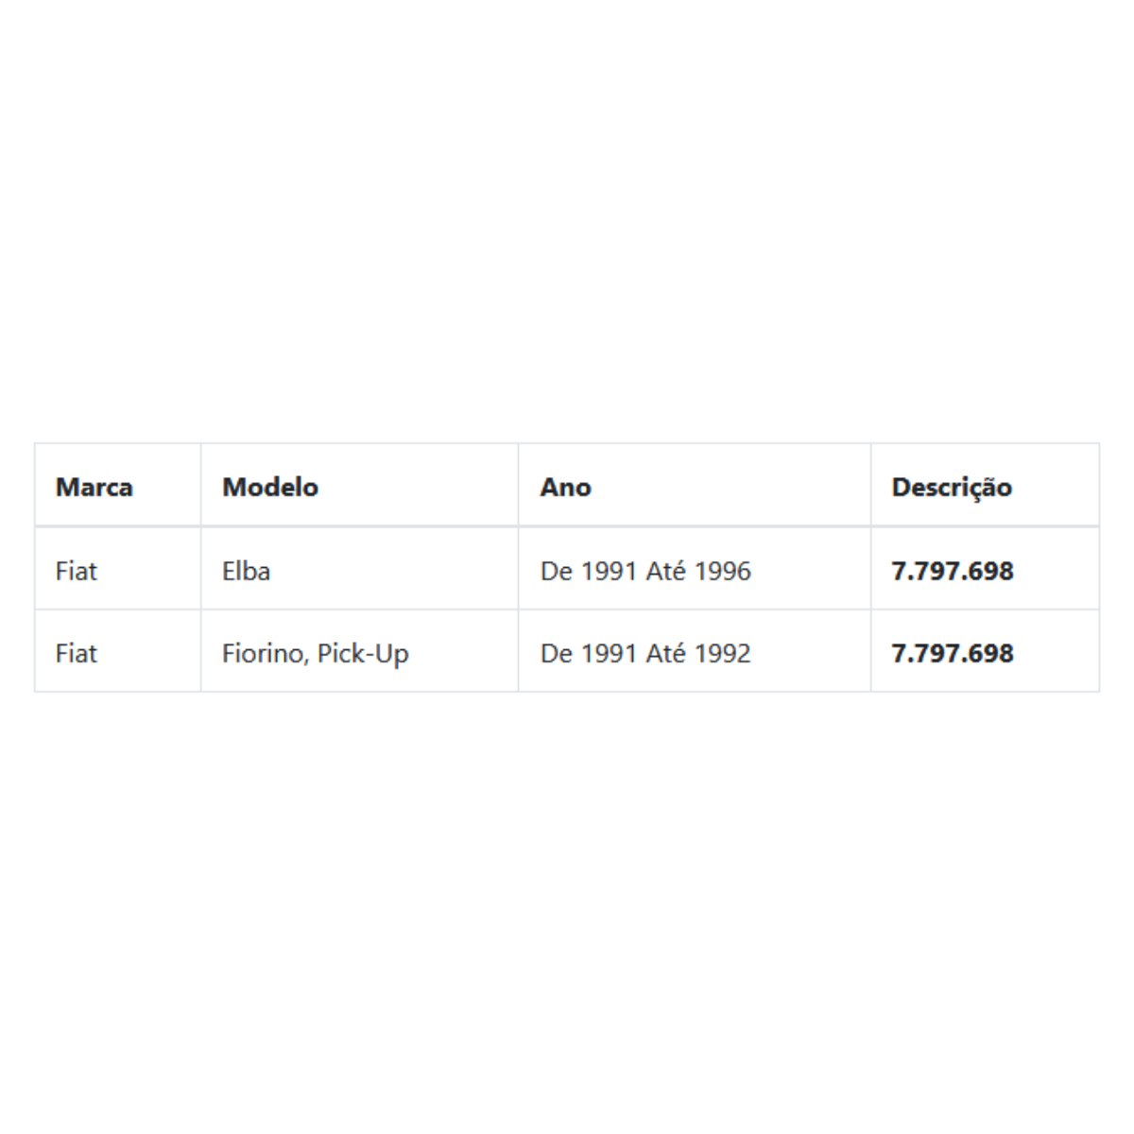Image resolution: width=1134 pixels, height=1134 pixels.
Task: Click the word Até in the Fiorino row
Action: pyautogui.click(x=665, y=653)
